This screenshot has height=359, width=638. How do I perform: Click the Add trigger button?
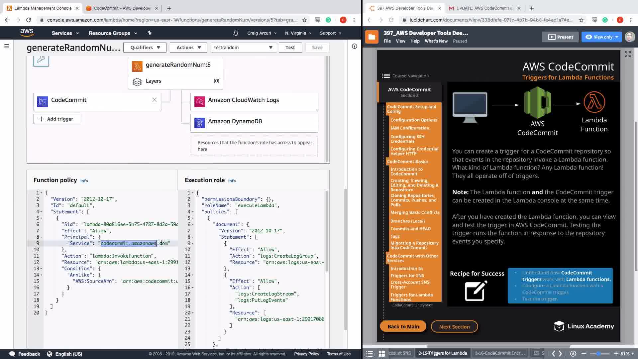coord(56,119)
